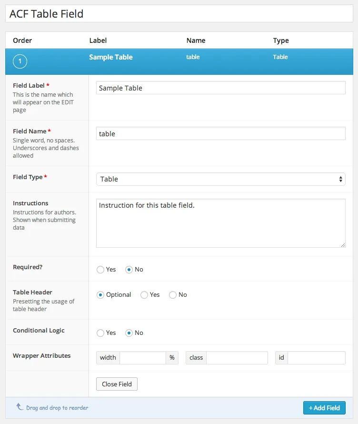Focus the Field Name input containing table
358x424 pixels.
tap(221, 133)
